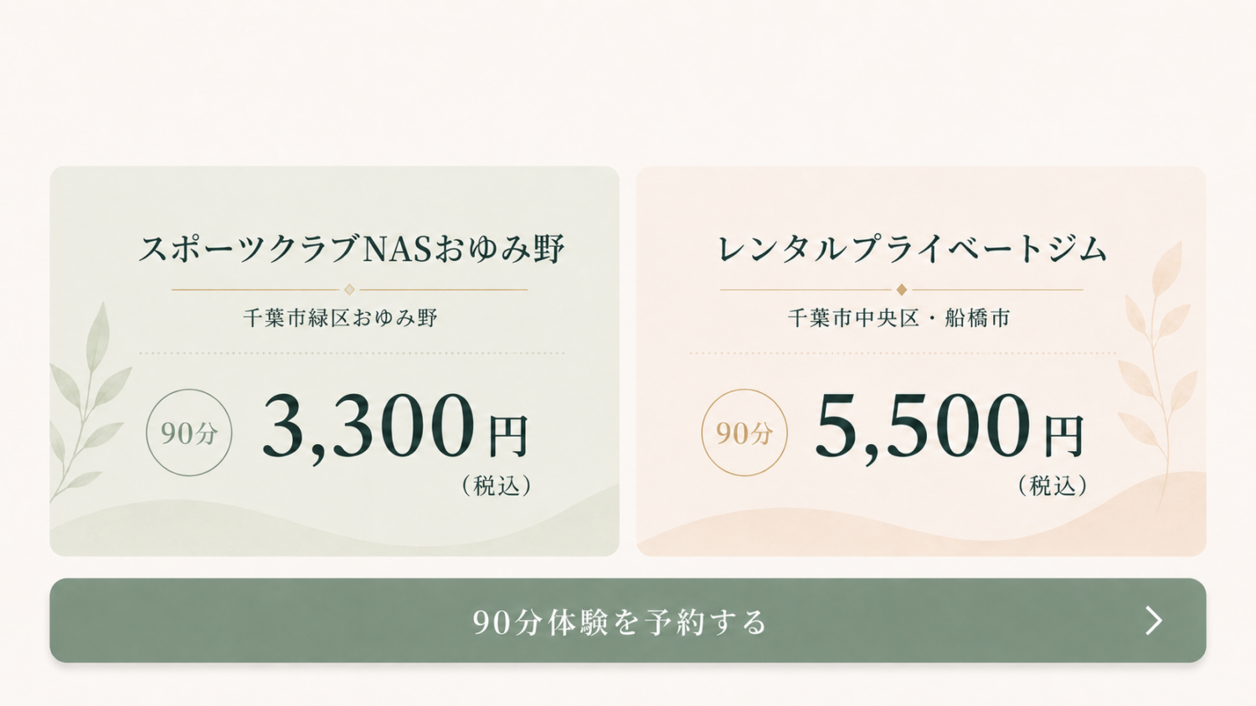Click the （税込） label under 5,500円

1053,486
